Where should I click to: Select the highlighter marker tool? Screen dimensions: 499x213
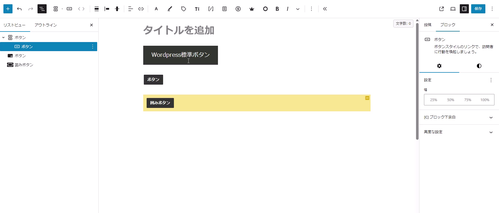(170, 9)
